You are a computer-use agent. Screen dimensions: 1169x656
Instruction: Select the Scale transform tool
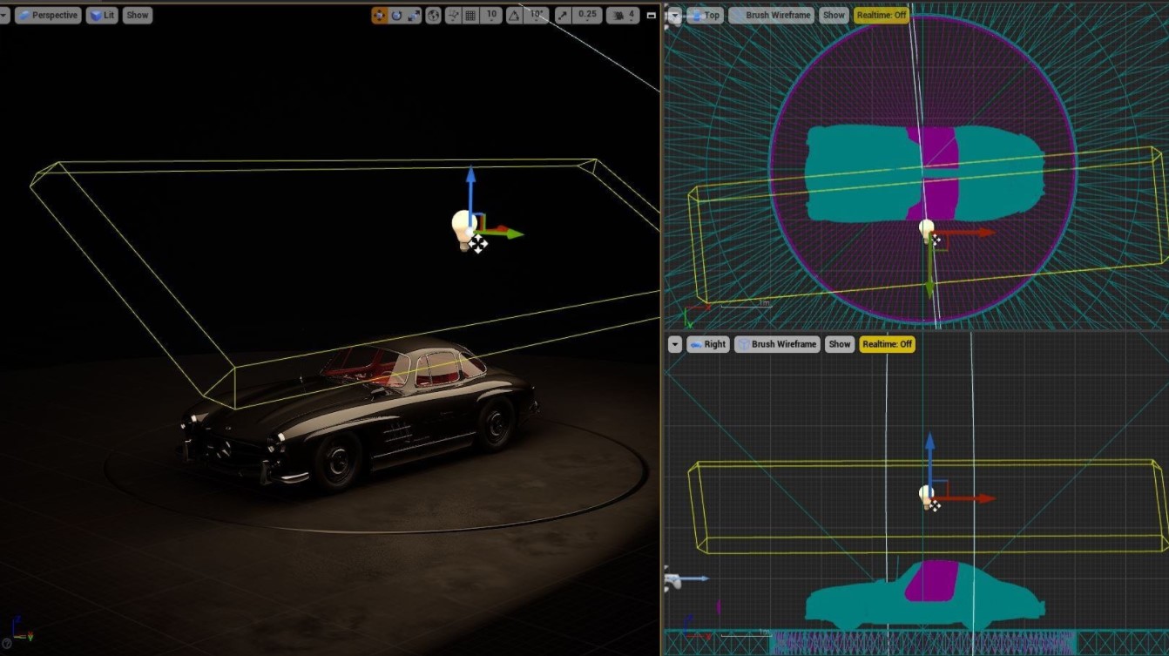click(414, 15)
